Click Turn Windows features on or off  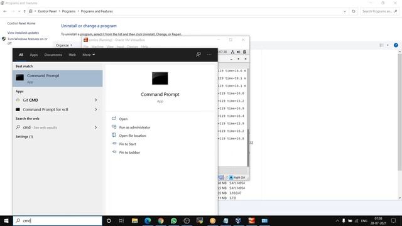click(28, 41)
